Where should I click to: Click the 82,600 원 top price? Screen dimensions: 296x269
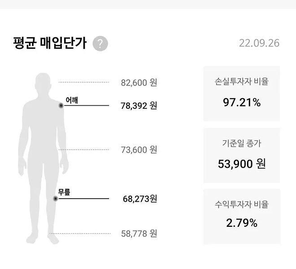(139, 82)
